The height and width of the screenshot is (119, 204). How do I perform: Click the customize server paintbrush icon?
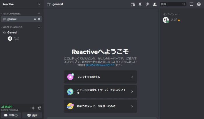point(70,92)
